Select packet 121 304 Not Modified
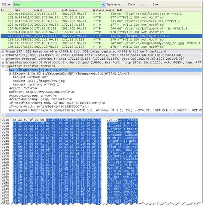Image resolution: width=203 pixels, height=207 pixels. [101, 18]
